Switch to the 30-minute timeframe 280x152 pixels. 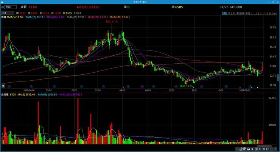(270, 13)
